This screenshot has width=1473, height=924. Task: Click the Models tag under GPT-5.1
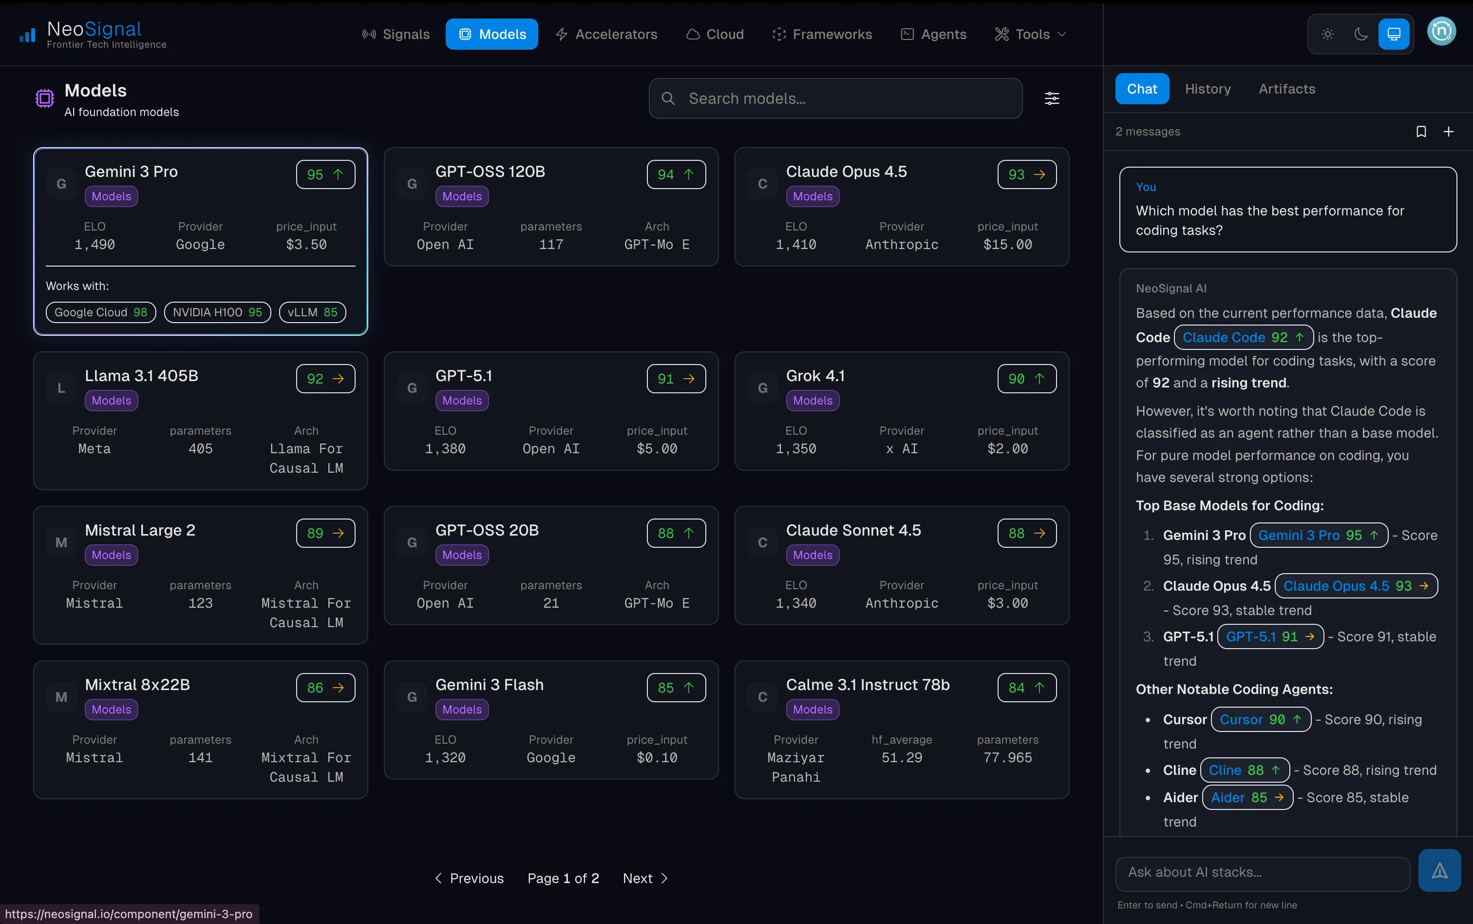pyautogui.click(x=462, y=401)
